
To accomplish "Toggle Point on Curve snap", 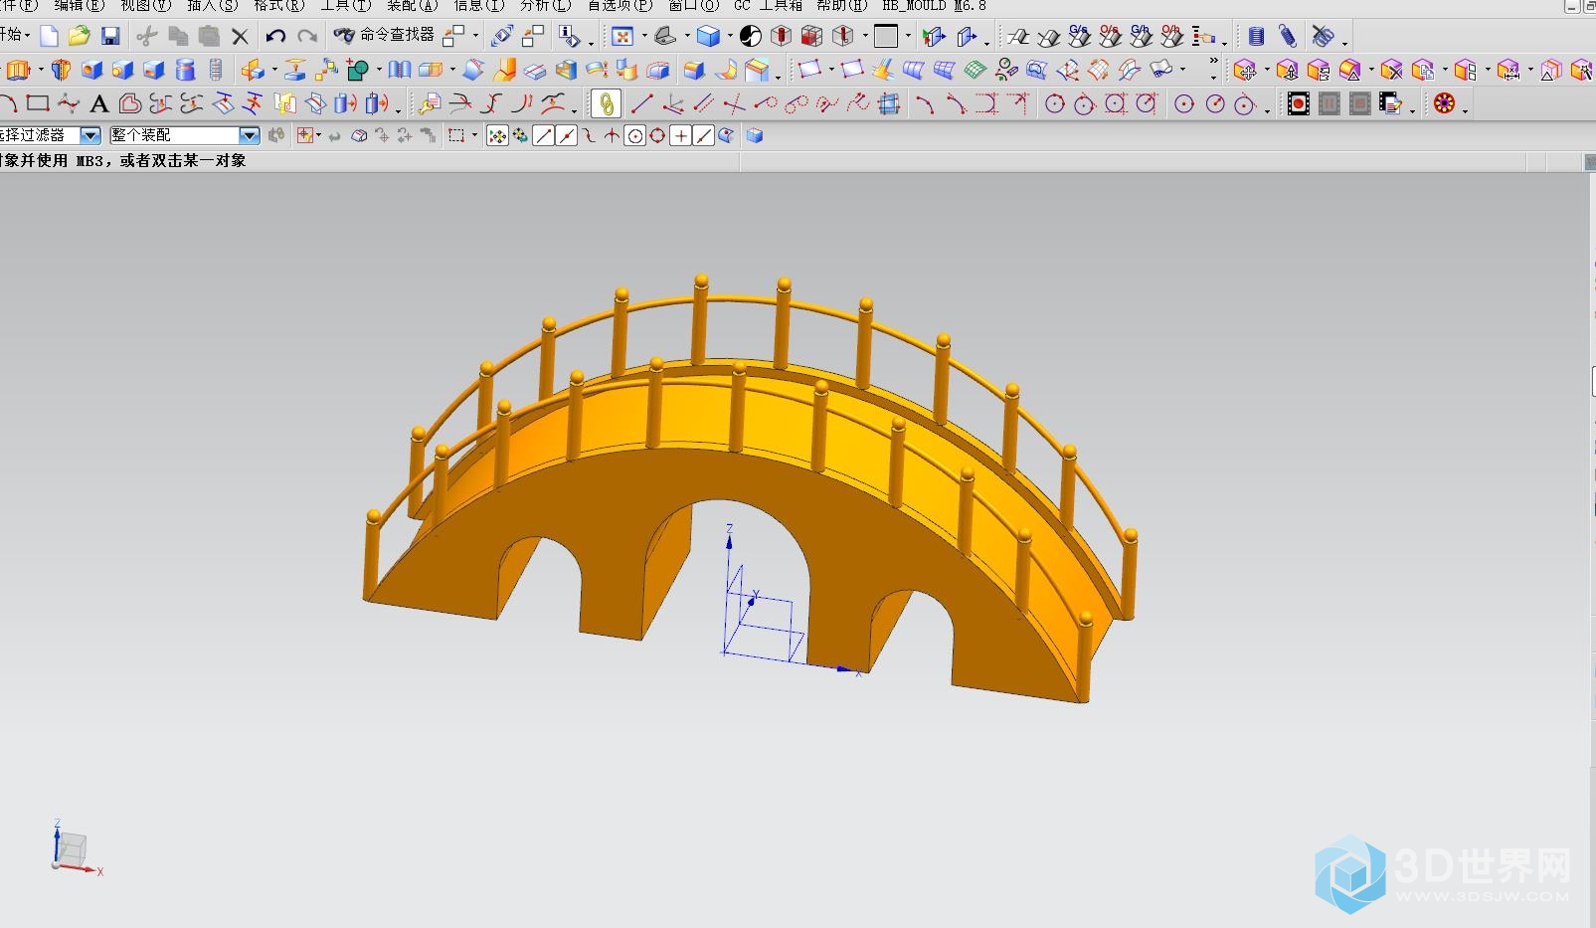I will tap(703, 136).
